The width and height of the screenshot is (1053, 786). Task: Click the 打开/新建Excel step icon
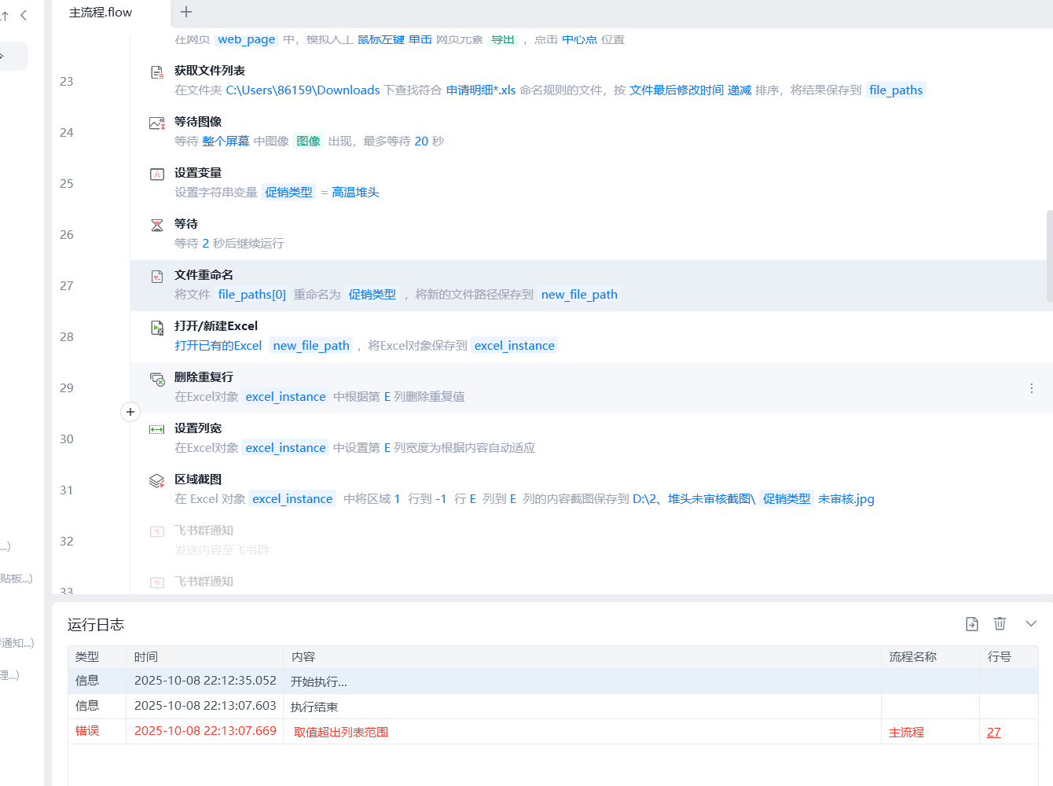(157, 328)
